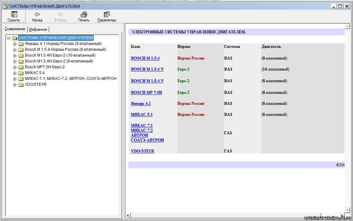Click the Bosch M 1.5.4 Нормы России folder icon
Viewport: 353px width, 221px height.
point(21,50)
